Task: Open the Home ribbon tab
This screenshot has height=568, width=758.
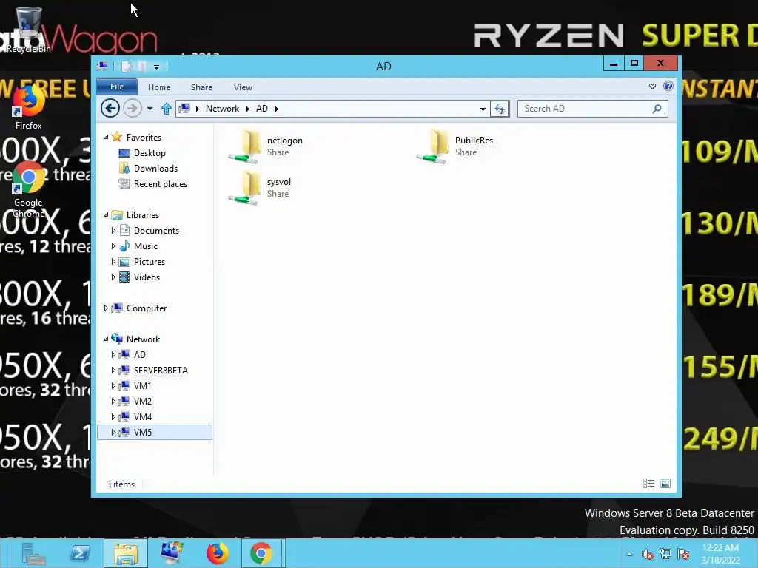Action: pos(159,87)
